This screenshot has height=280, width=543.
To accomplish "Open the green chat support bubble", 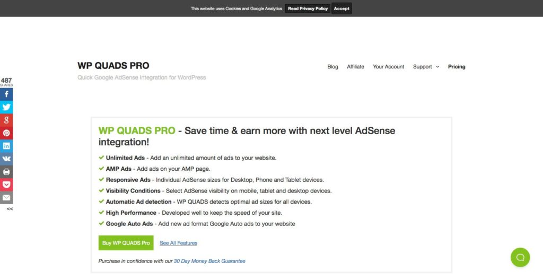I will [x=520, y=258].
